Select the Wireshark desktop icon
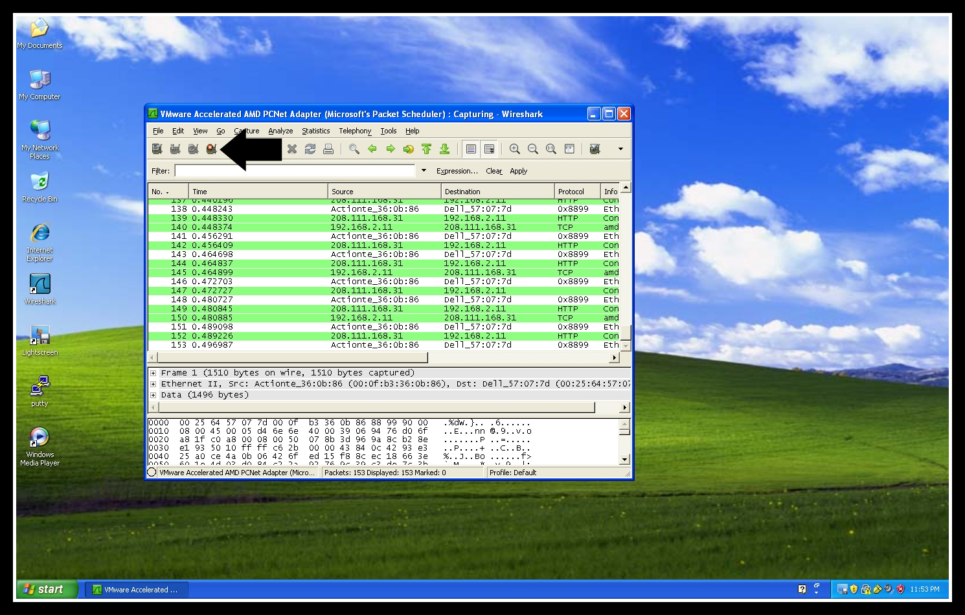The height and width of the screenshot is (615, 965). coord(40,289)
